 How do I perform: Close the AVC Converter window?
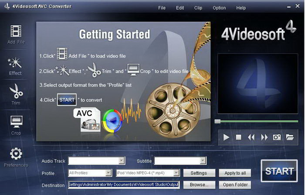(x=298, y=6)
